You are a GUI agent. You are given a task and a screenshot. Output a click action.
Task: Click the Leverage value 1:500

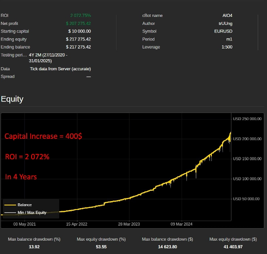click(x=227, y=47)
